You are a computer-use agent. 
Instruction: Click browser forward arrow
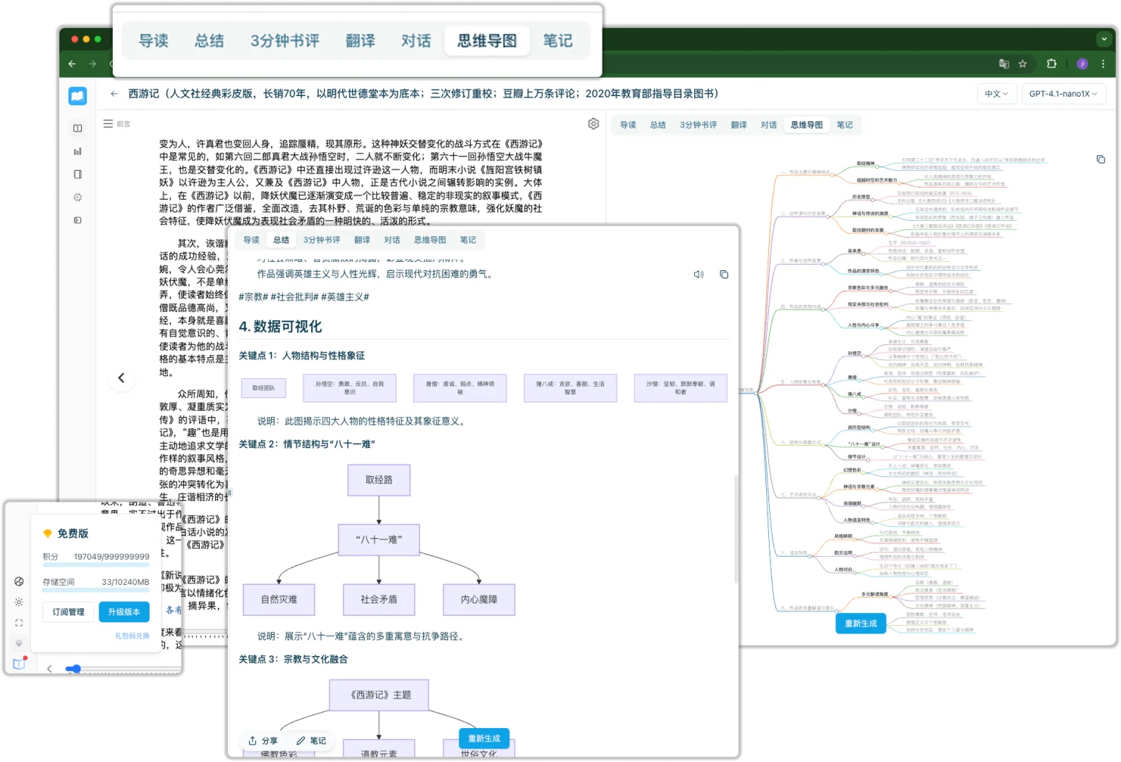(x=92, y=64)
